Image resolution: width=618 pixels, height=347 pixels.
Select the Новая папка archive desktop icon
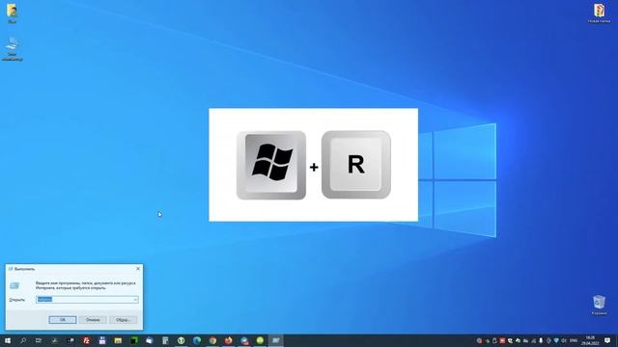pos(599,13)
